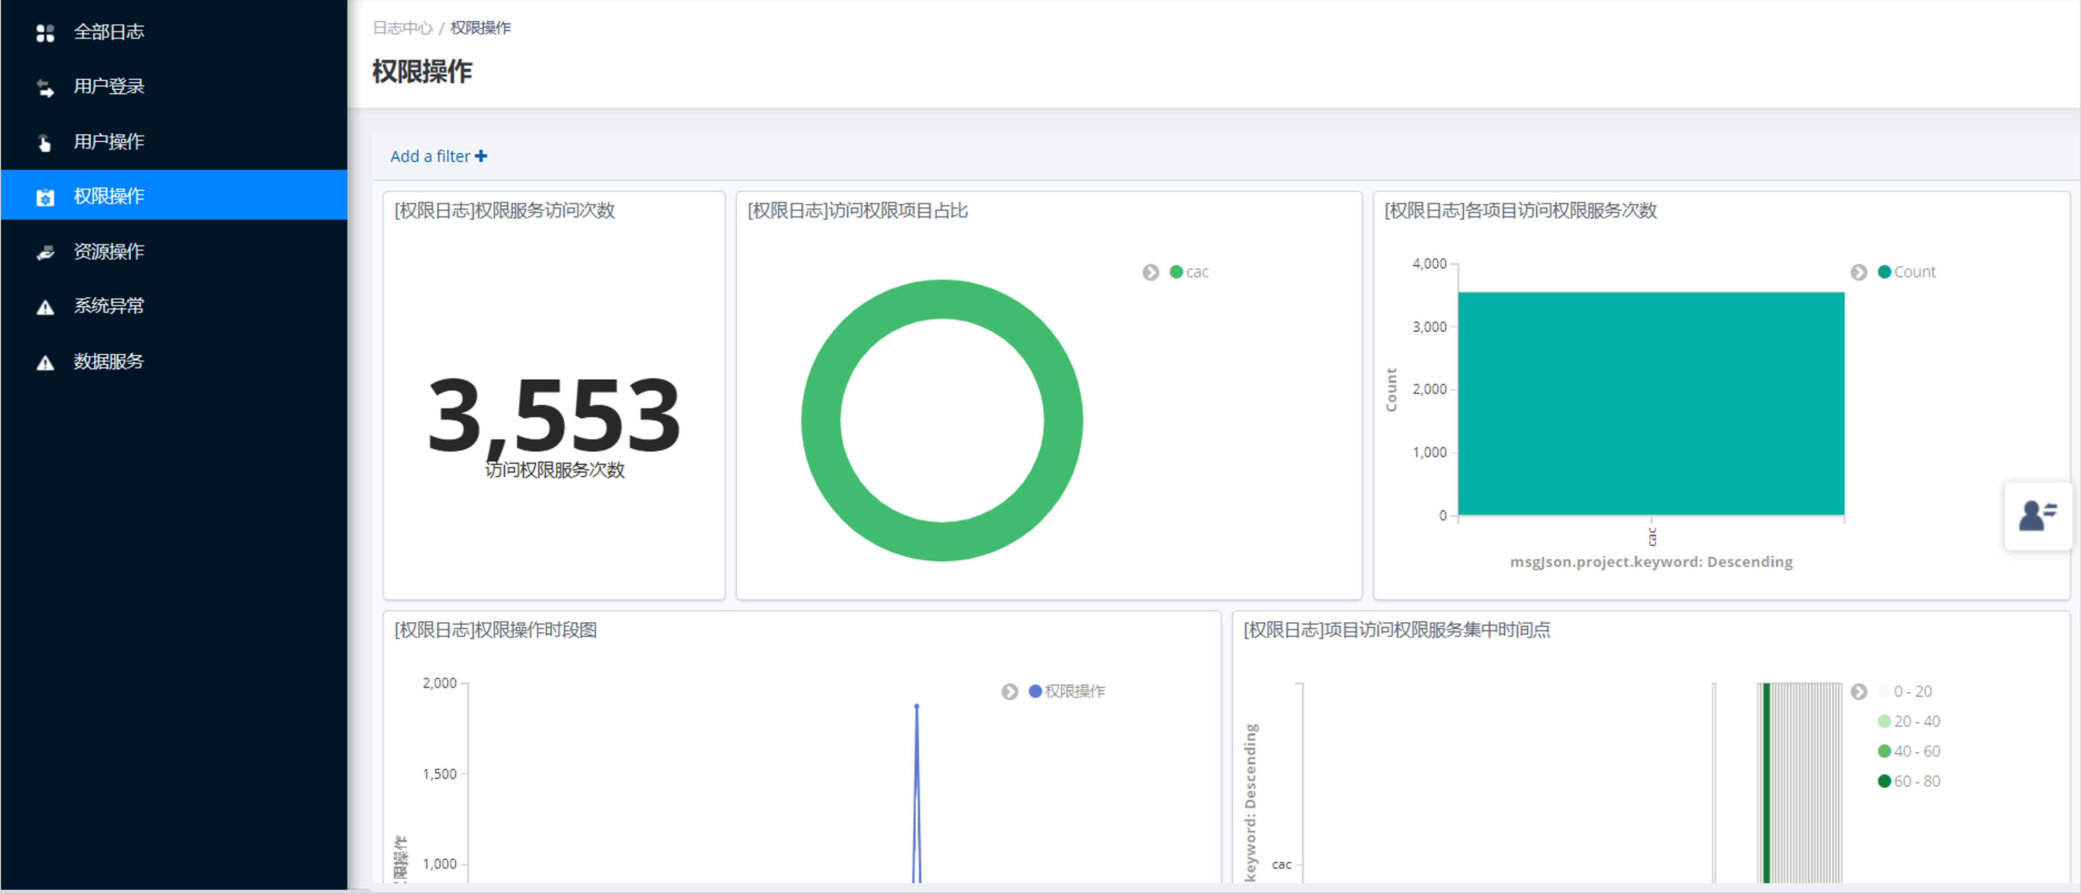The height and width of the screenshot is (894, 2081).
Task: Click the cac legend label
Action: (1197, 272)
